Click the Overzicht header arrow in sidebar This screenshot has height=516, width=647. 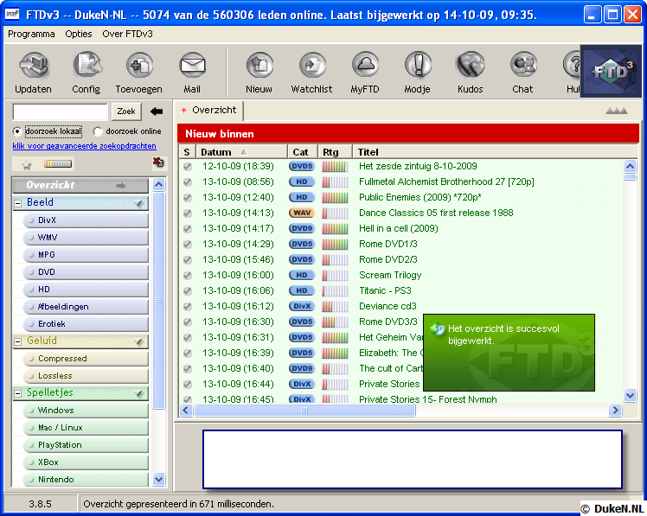(x=120, y=186)
